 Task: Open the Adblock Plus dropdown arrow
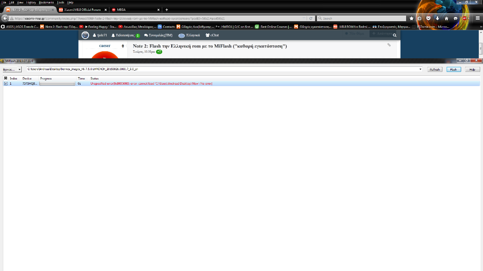pyautogui.click(x=468, y=18)
